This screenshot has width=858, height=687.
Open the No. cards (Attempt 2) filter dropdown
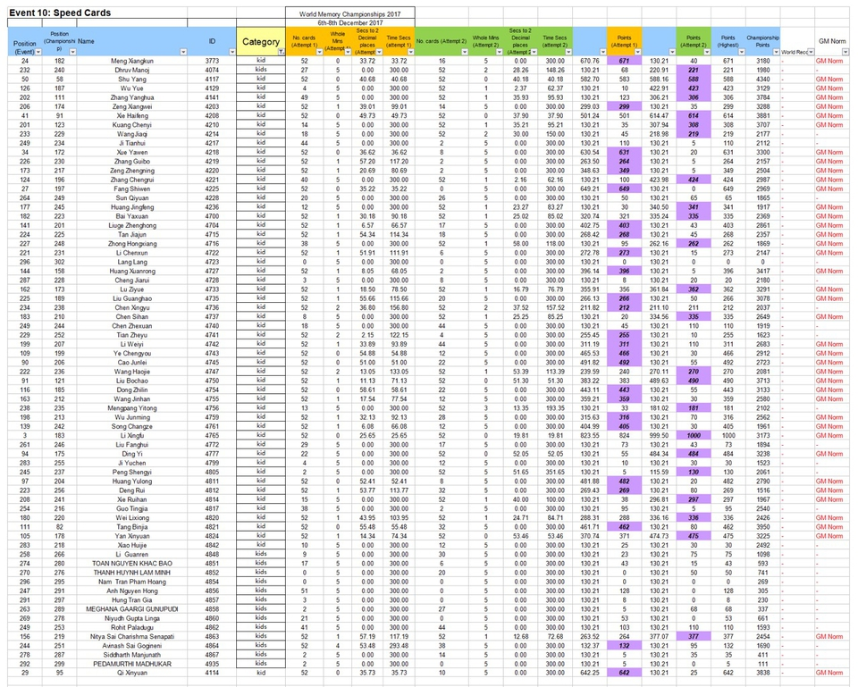pos(465,52)
